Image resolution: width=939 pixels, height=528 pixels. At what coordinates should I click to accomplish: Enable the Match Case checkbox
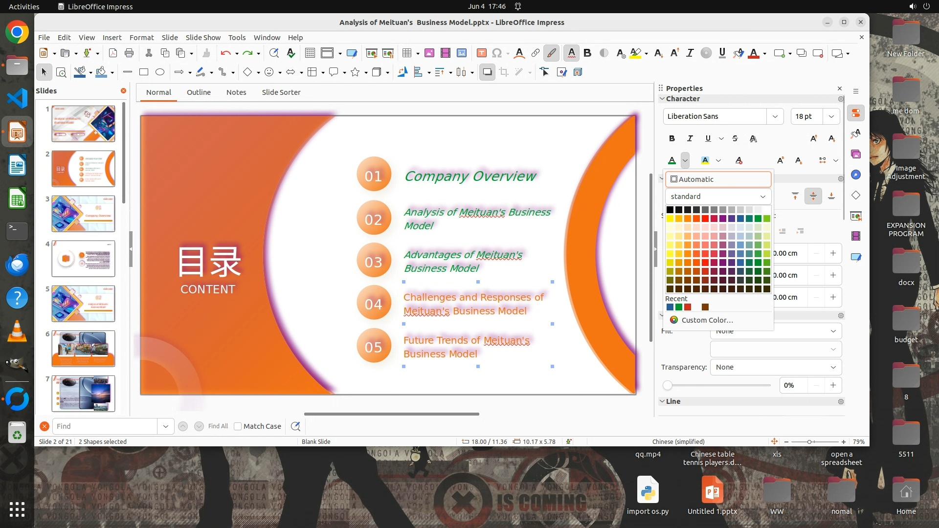238,426
